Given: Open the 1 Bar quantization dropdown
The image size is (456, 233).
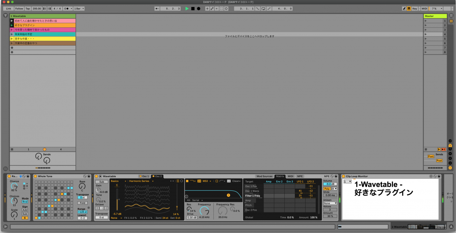Looking at the screenshot, I should tap(79, 8).
